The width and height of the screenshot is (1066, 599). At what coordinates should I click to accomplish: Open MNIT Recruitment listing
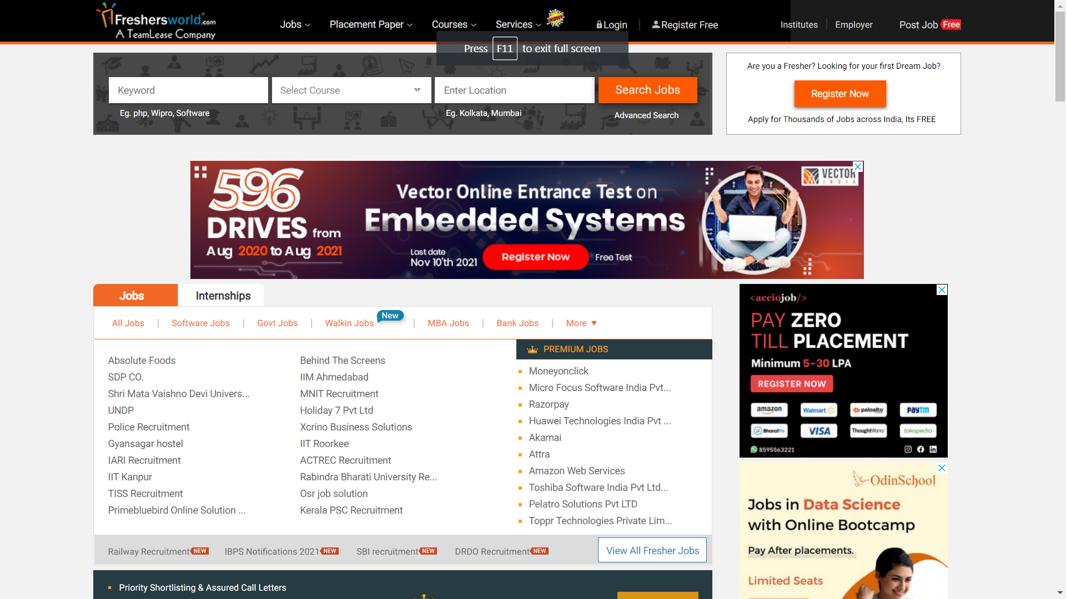(339, 394)
